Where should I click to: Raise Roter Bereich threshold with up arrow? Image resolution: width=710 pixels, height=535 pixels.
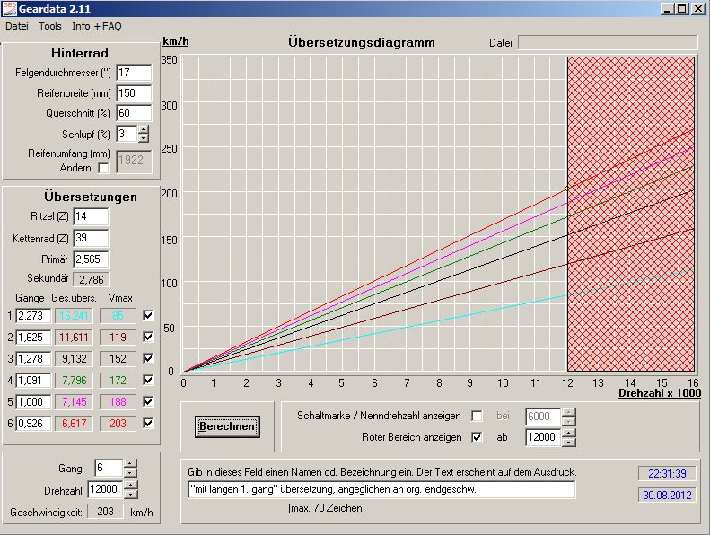pyautogui.click(x=567, y=433)
